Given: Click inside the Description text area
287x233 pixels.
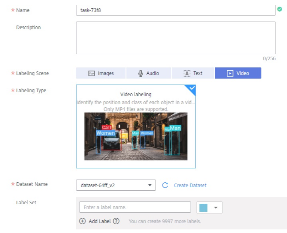Looking at the screenshot, I should point(176,38).
